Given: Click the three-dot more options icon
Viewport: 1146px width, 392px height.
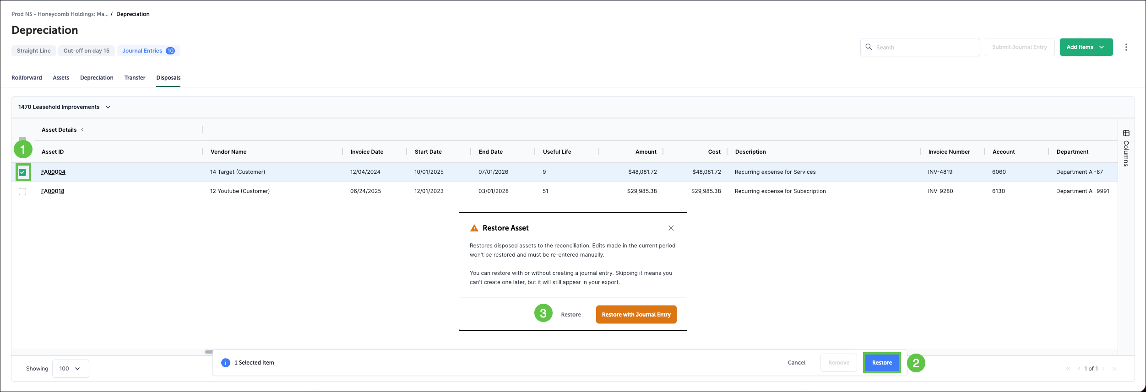Looking at the screenshot, I should click(x=1126, y=47).
